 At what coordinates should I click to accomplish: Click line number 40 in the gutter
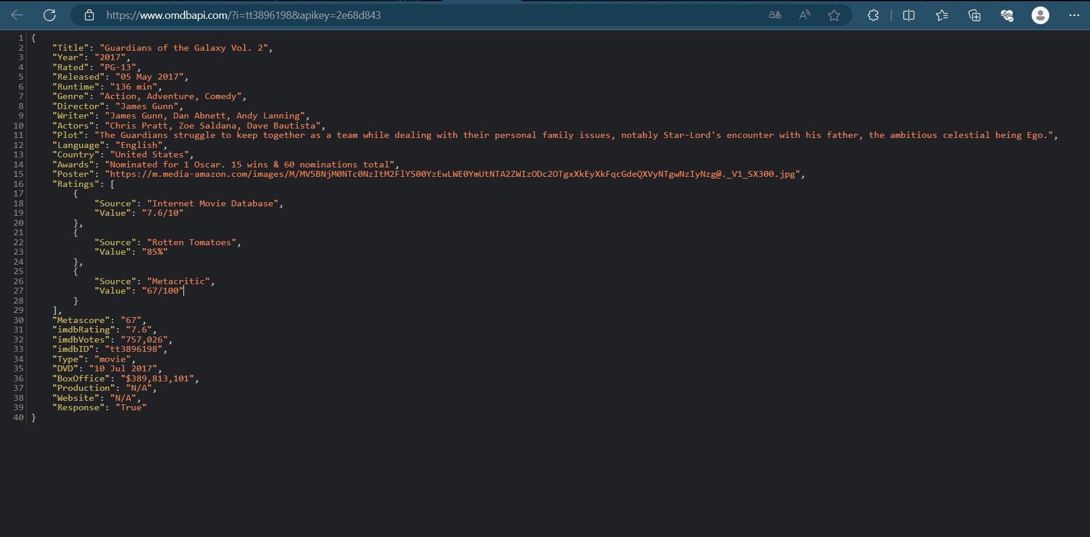coord(18,417)
